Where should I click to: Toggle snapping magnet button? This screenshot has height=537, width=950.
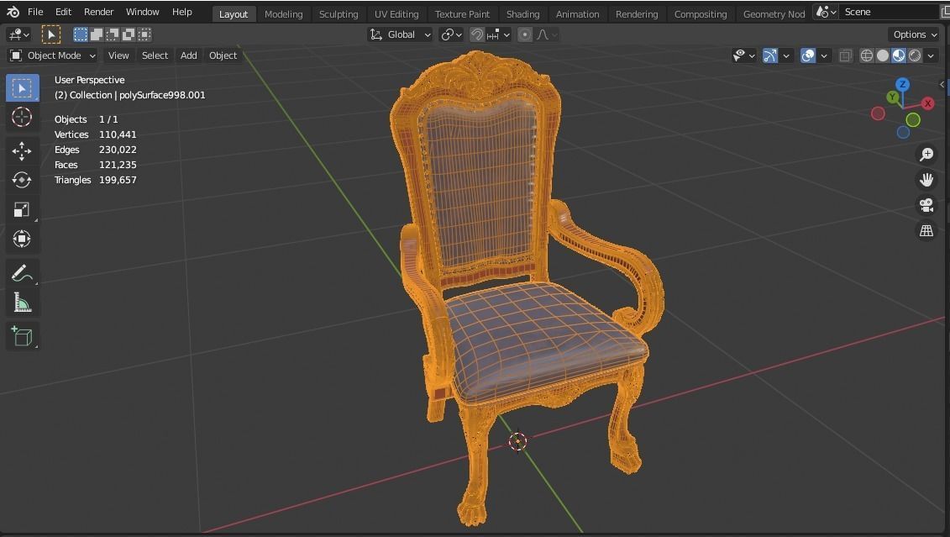click(477, 34)
